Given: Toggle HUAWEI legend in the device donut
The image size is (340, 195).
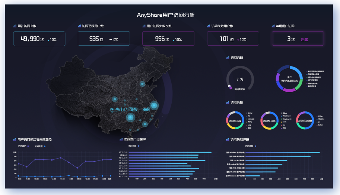Looking at the screenshot, I should pos(250,119).
